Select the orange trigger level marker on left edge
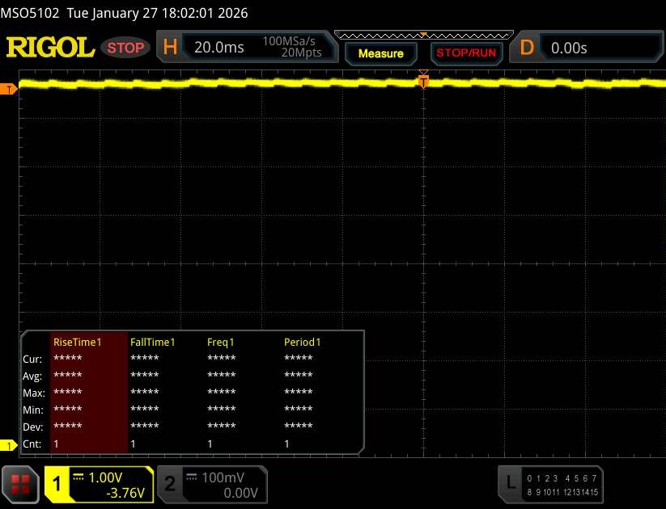666x509 pixels. point(9,89)
